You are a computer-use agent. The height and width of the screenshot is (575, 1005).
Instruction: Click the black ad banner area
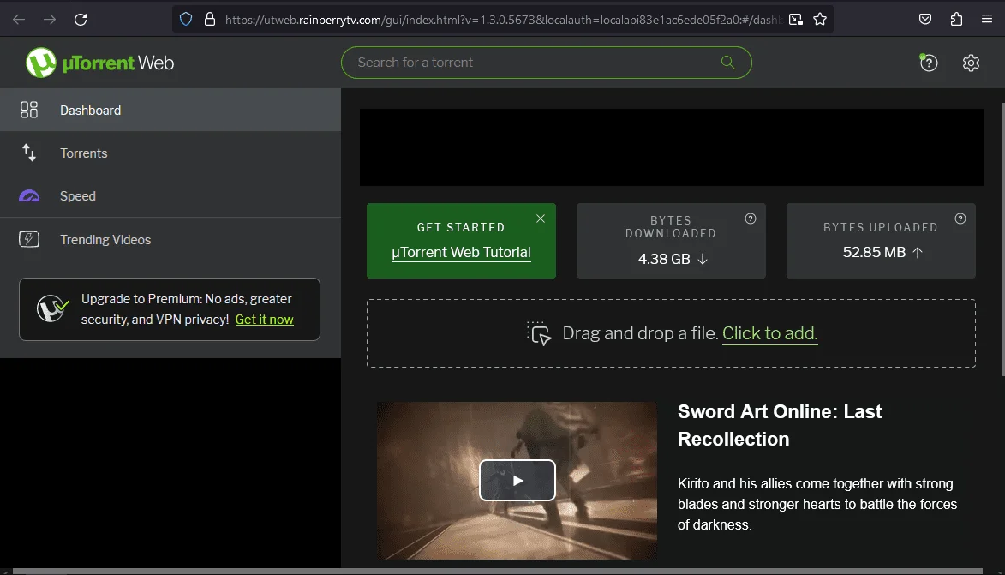[x=671, y=147]
